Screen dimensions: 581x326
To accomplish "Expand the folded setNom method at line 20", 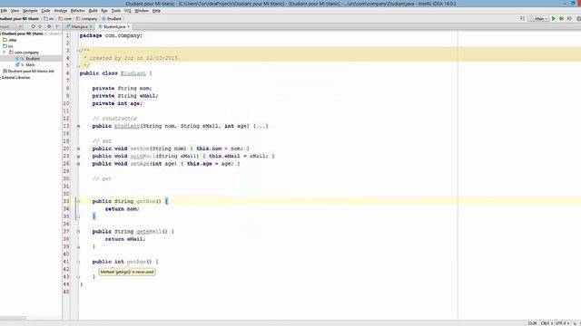I will pyautogui.click(x=78, y=149).
